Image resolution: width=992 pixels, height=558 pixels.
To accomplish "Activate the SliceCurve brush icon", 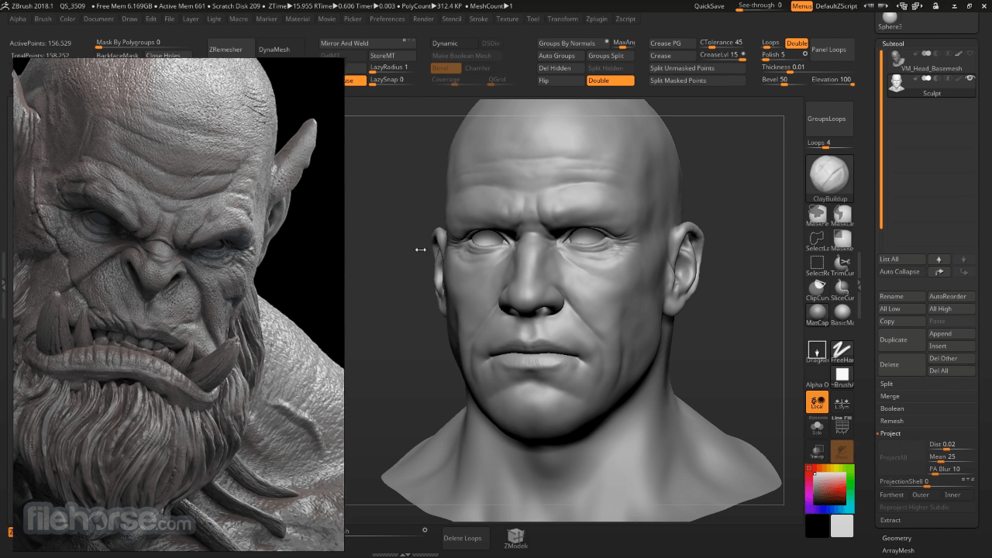I will click(x=842, y=288).
